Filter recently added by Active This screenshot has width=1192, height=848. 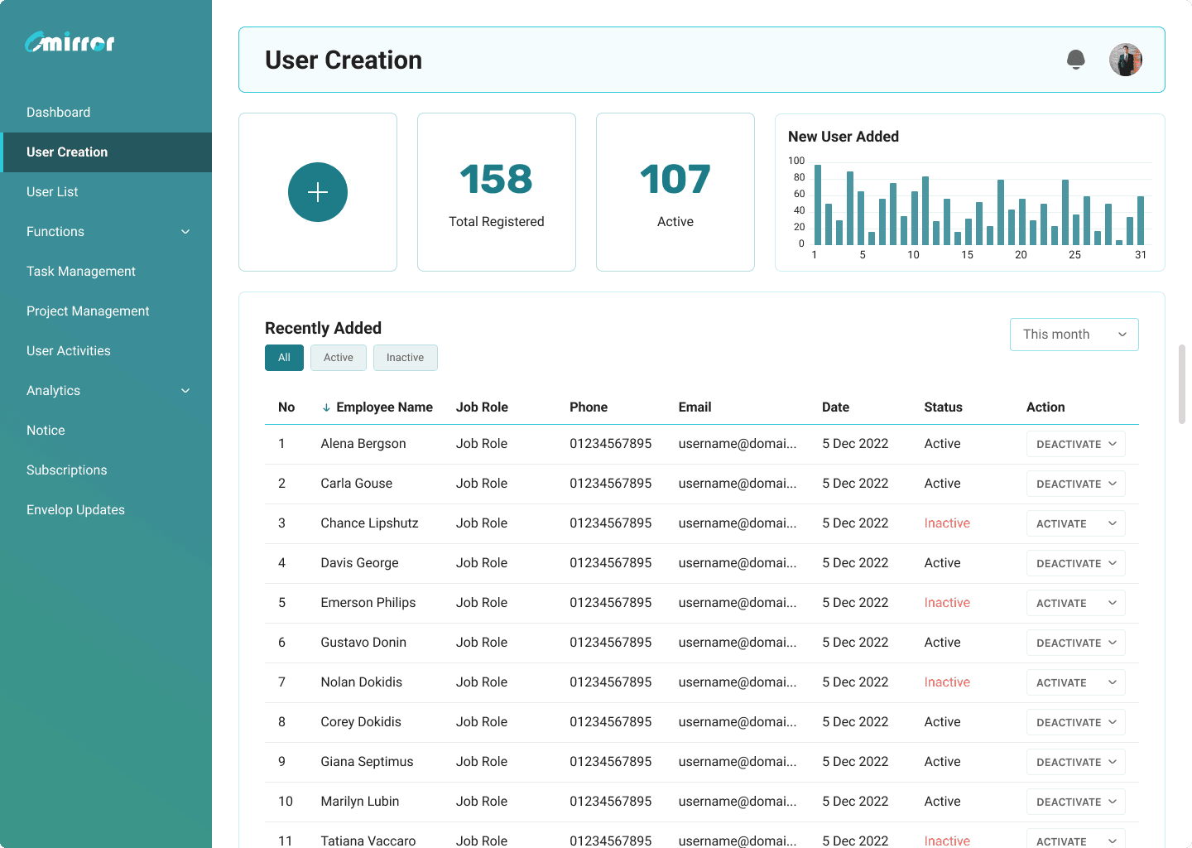click(x=338, y=358)
